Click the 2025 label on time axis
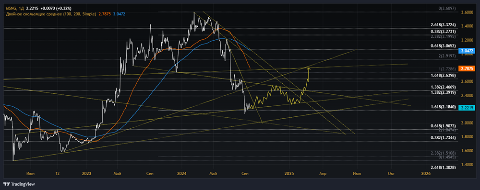This screenshot has width=480, height=190. click(289, 174)
